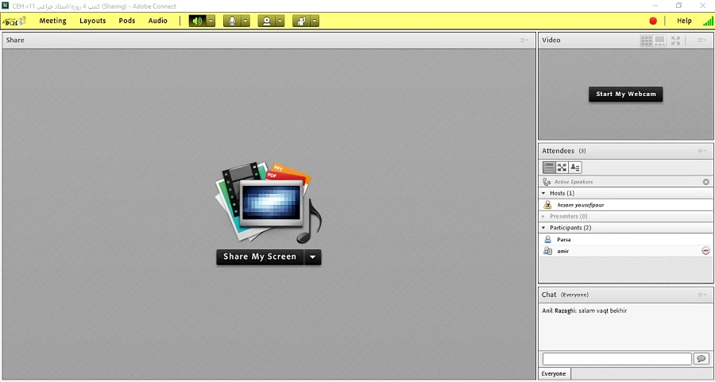Click the raise hand status icon
Viewport: 715px width, 382px height.
[x=302, y=21]
